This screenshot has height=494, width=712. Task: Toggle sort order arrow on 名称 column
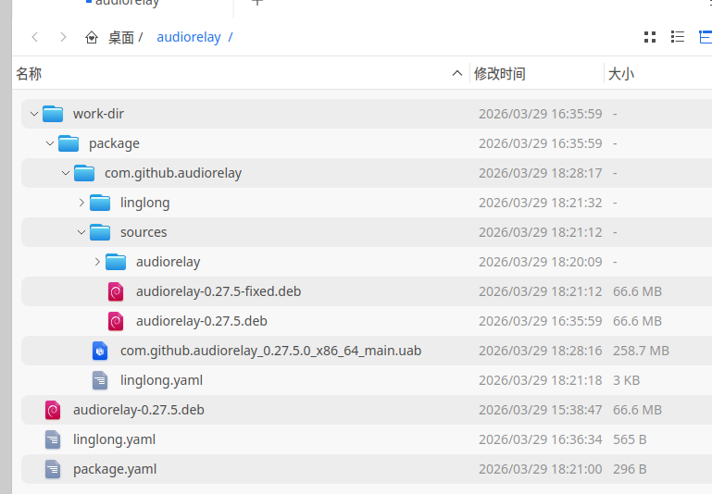tap(457, 73)
